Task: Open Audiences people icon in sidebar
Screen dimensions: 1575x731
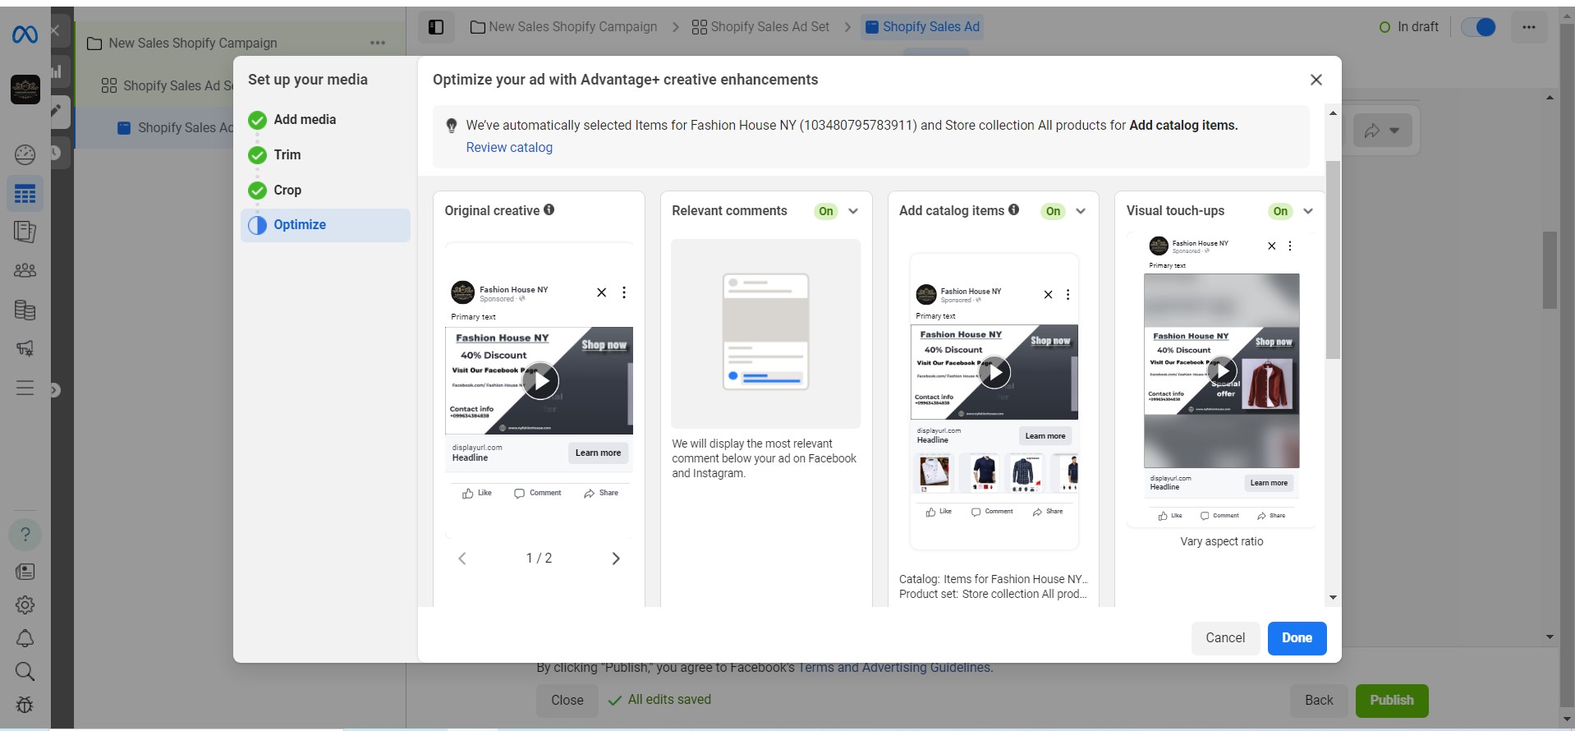Action: 25,270
